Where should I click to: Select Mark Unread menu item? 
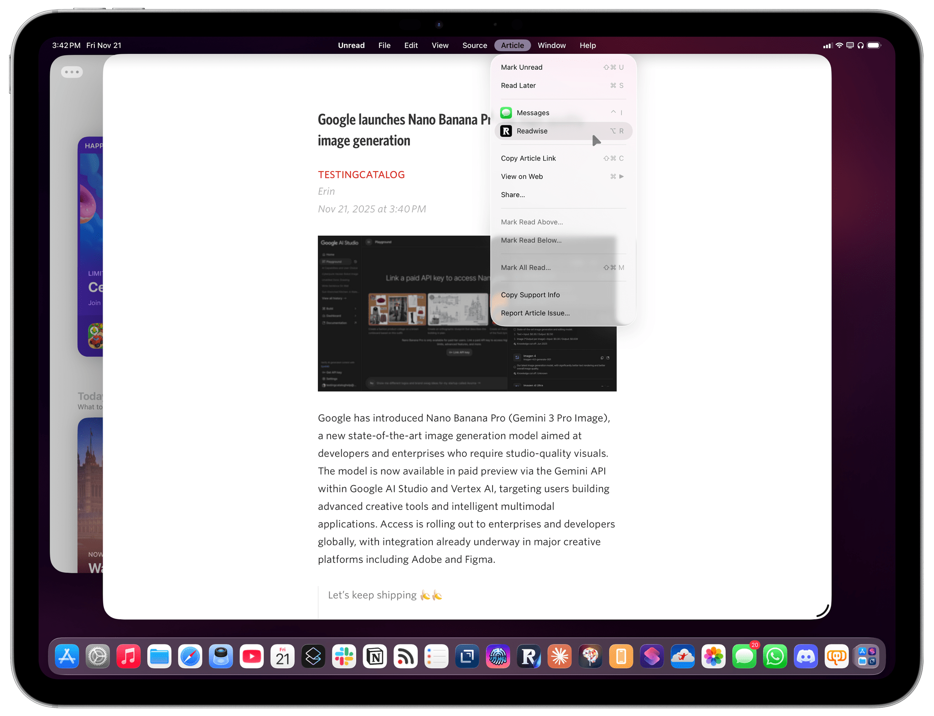coord(522,67)
